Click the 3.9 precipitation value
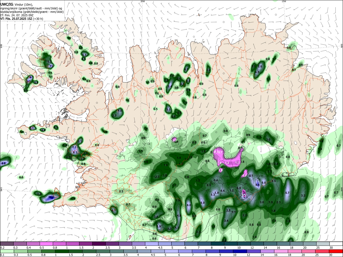Image resolution: width=343 pixels, height=257 pixels. pyautogui.click(x=228, y=210)
